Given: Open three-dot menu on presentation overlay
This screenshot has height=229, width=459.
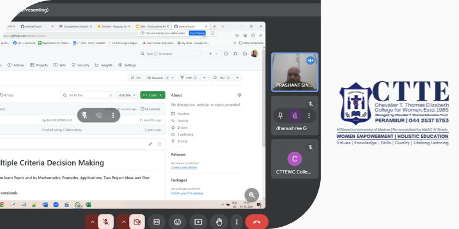Looking at the screenshot, I should coord(113,116).
